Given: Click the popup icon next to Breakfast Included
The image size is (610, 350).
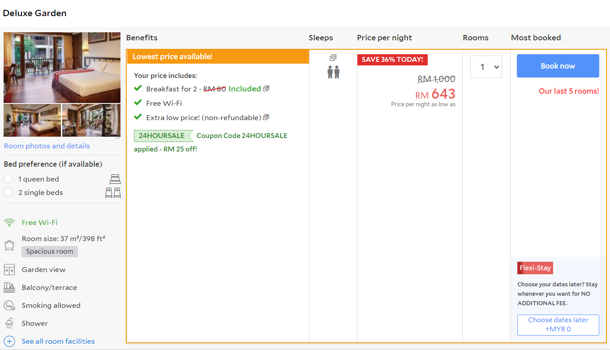Looking at the screenshot, I should 266,89.
